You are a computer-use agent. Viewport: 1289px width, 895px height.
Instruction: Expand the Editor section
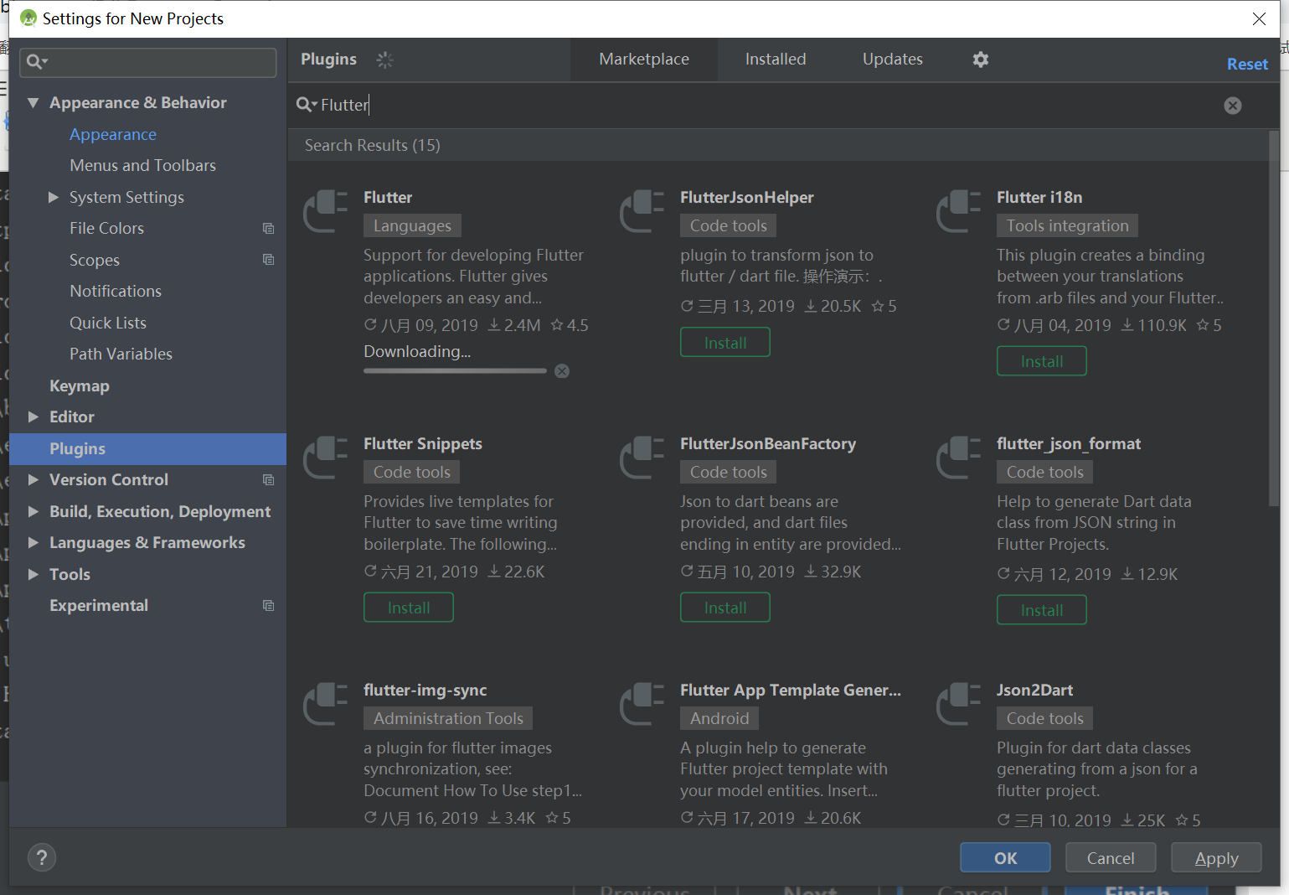34,417
